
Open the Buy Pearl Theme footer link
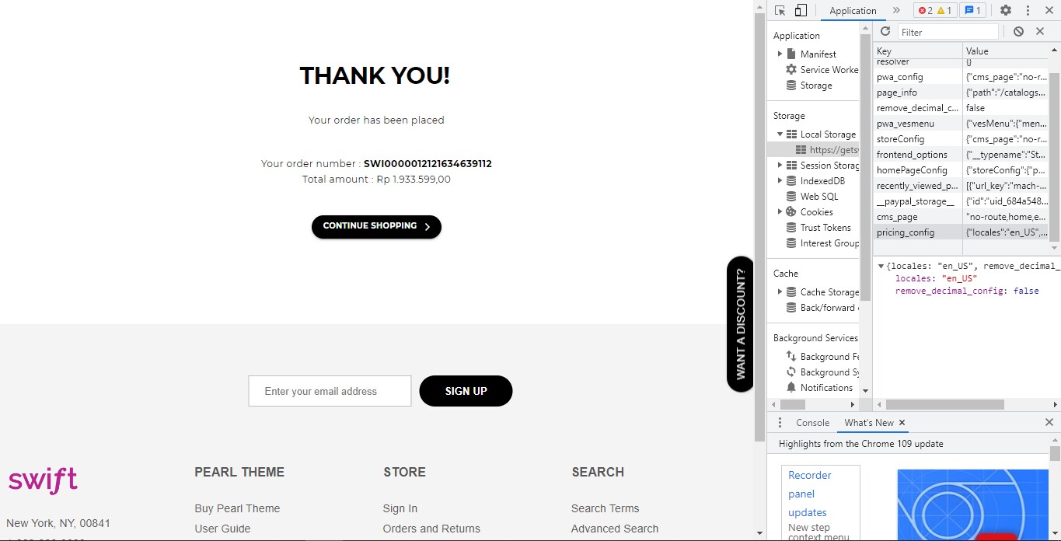[x=237, y=508]
